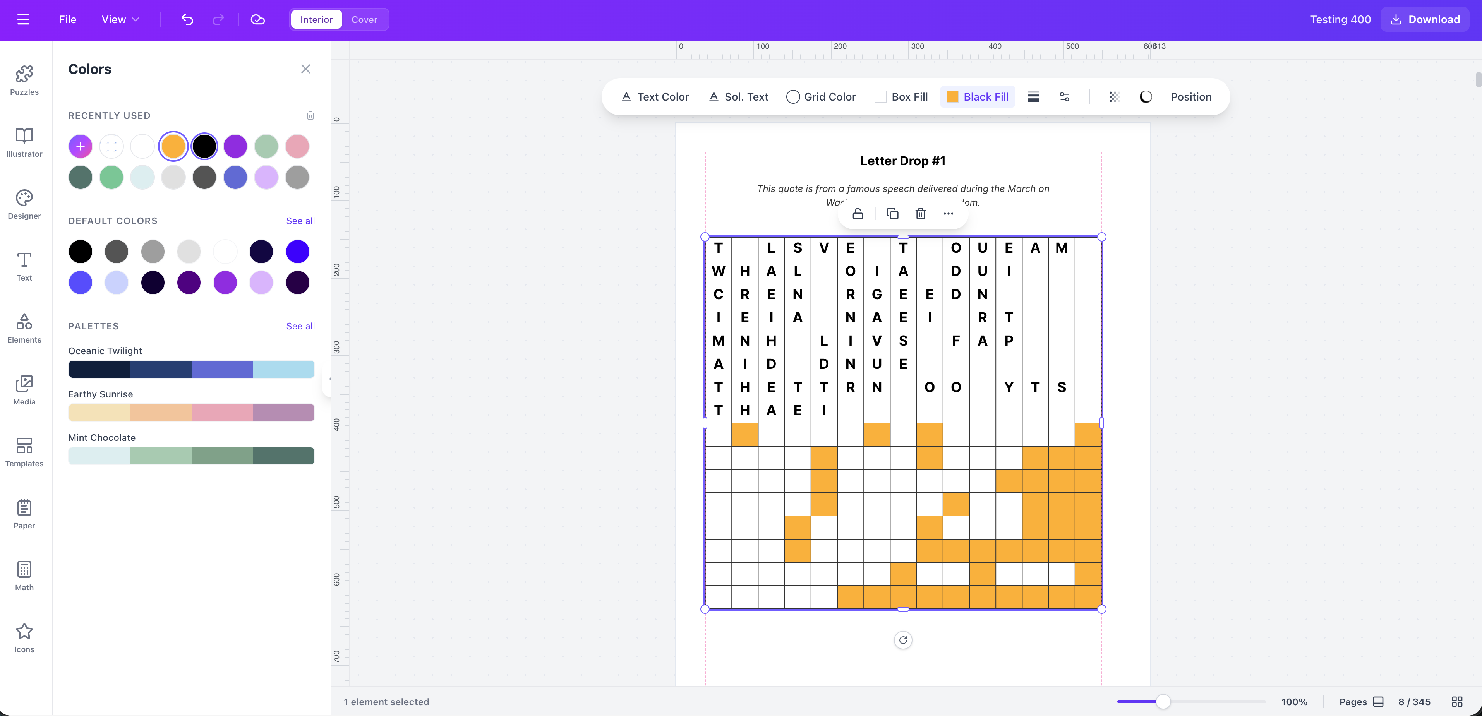Image resolution: width=1482 pixels, height=716 pixels.
Task: Open the Templates panel
Action: pyautogui.click(x=24, y=452)
